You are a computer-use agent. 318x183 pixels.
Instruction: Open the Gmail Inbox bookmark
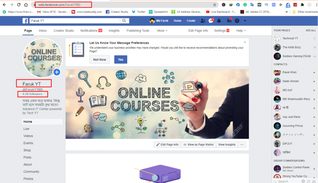52,12
